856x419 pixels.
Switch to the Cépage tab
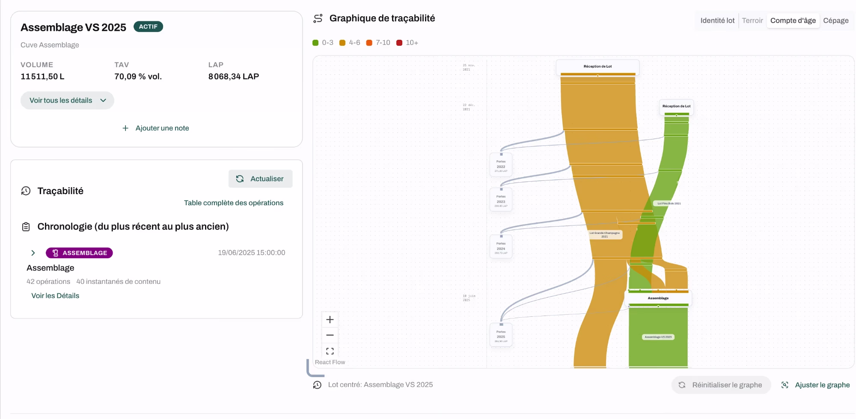point(836,21)
